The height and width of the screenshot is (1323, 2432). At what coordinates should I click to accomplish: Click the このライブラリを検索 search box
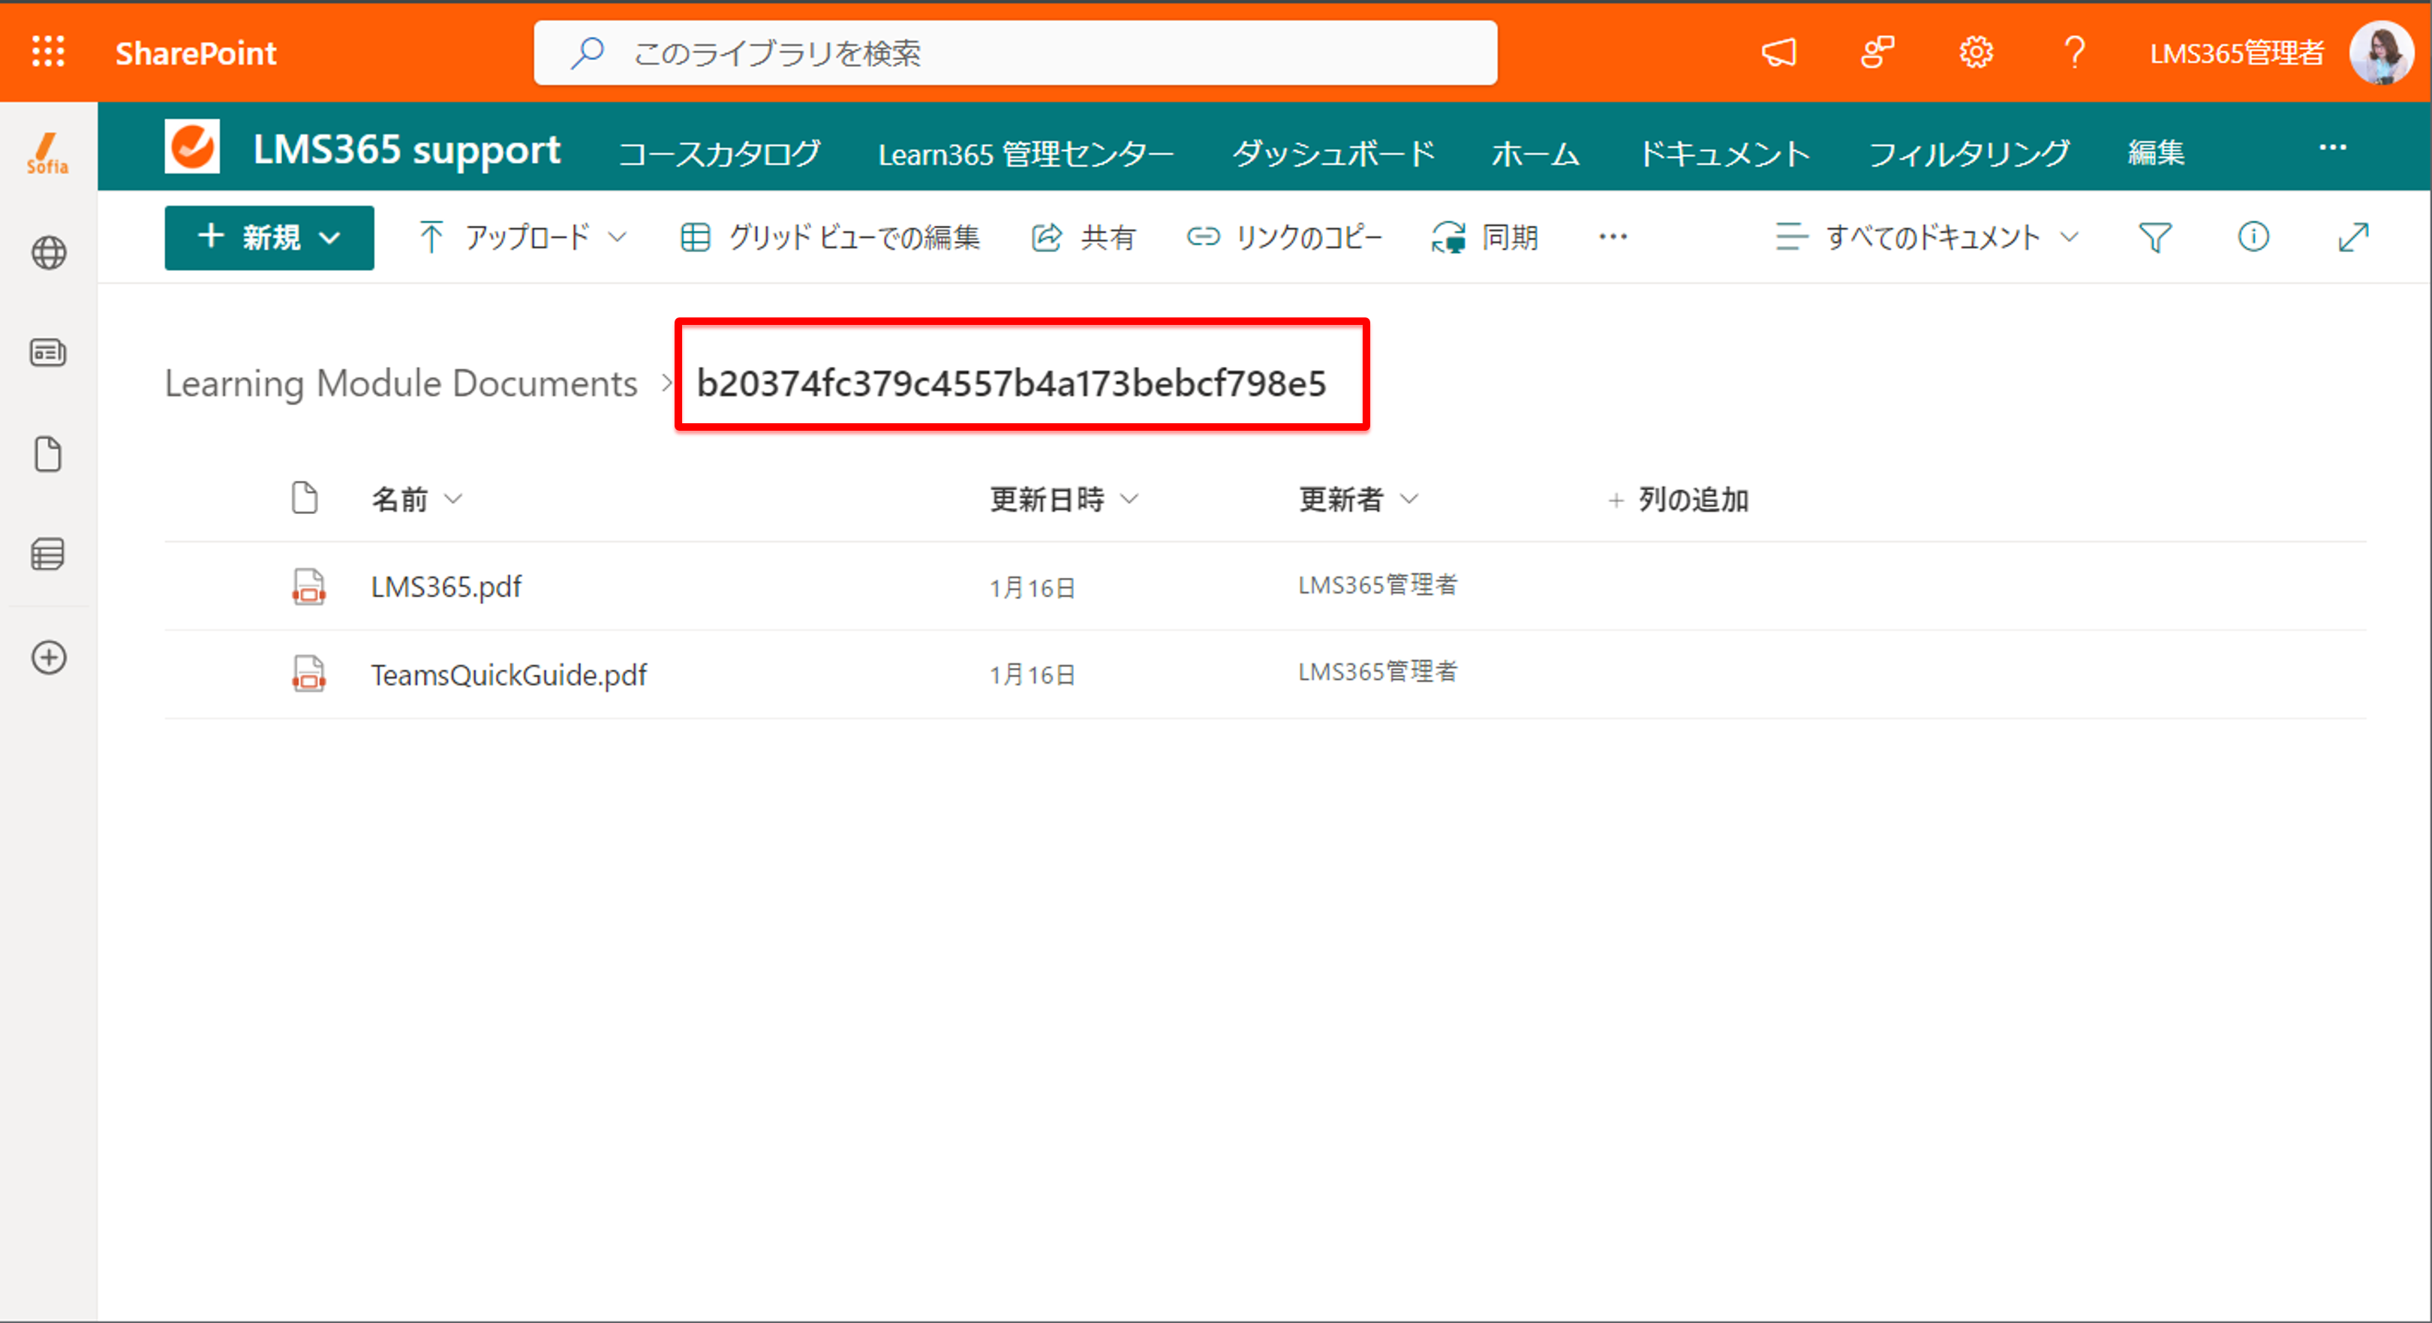[1016, 53]
